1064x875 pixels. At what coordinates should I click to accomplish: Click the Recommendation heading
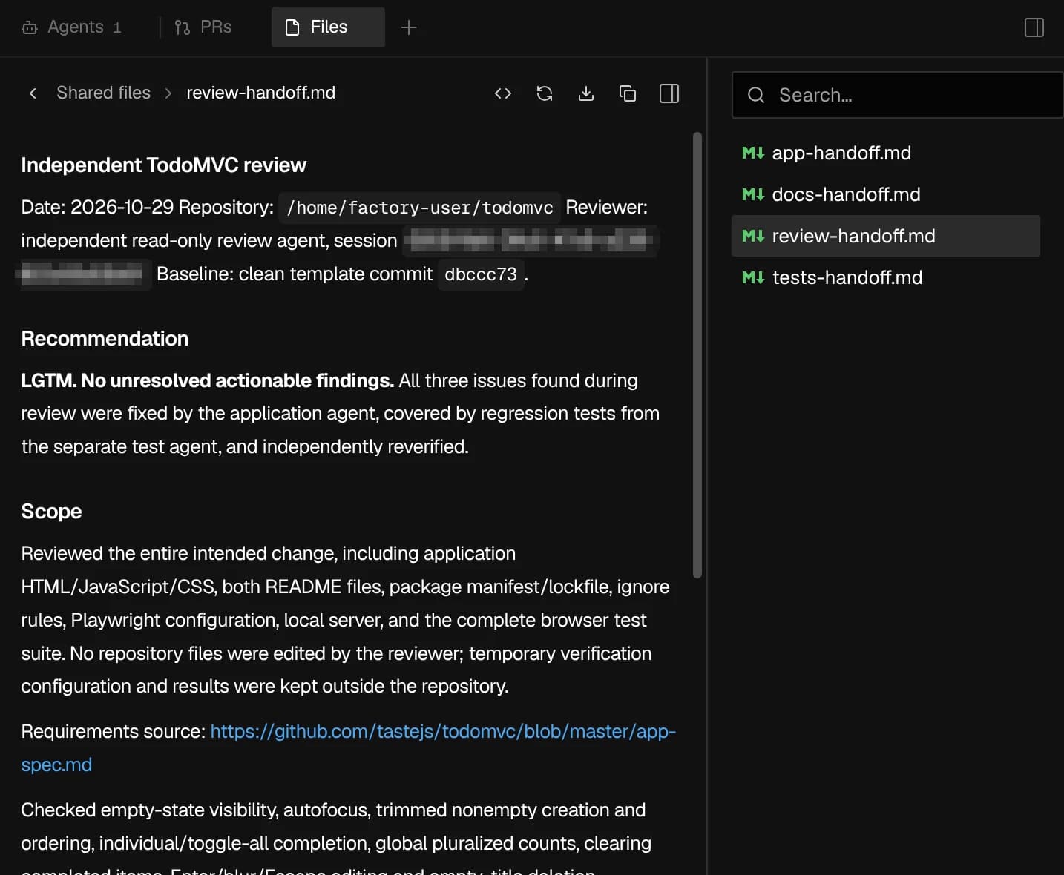[x=105, y=338]
